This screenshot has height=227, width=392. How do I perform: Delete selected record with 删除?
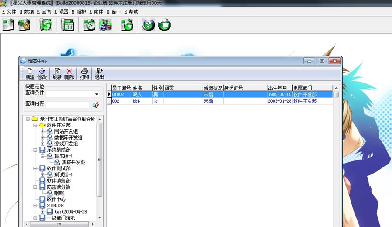coord(69,74)
